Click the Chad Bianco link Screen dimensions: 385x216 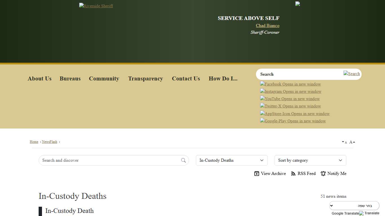(x=267, y=26)
